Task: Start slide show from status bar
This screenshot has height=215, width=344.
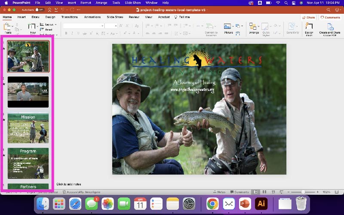Action: [282, 192]
